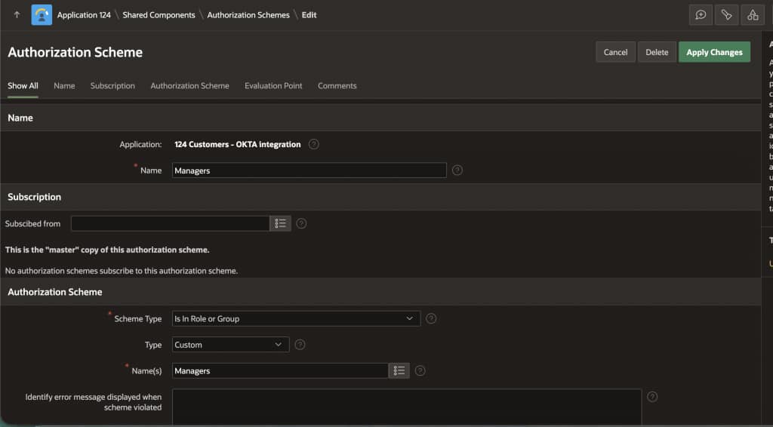Show help for the Application field
The image size is (773, 427).
point(313,144)
